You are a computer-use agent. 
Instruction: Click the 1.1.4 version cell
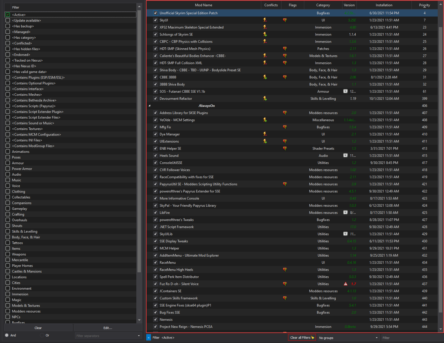(352, 34)
